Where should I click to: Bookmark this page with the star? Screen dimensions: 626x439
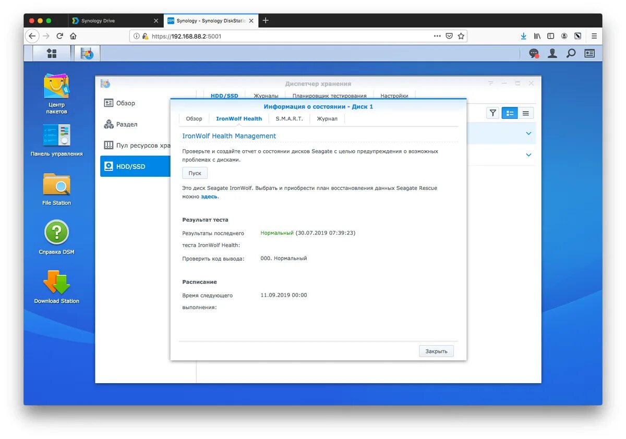click(x=461, y=36)
